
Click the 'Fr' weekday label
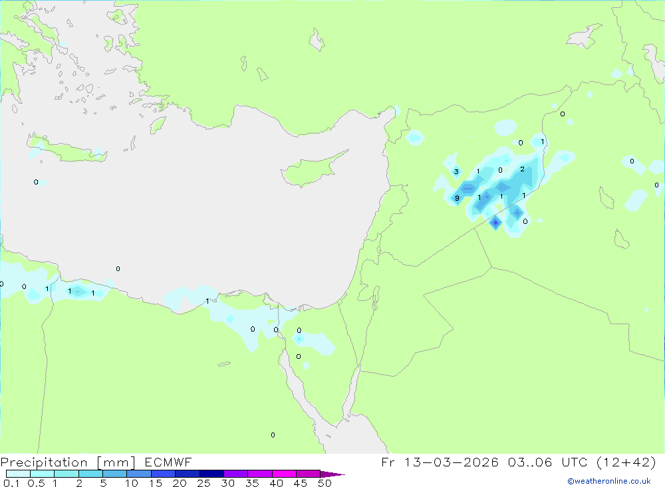tap(388, 462)
